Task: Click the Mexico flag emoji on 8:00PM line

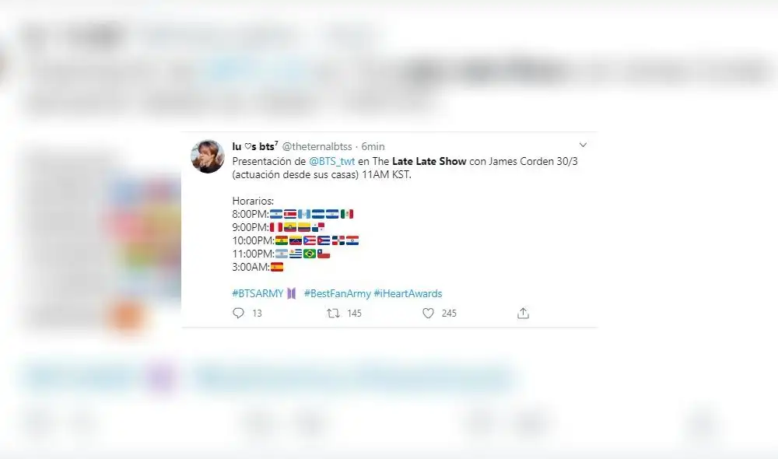Action: click(x=347, y=214)
